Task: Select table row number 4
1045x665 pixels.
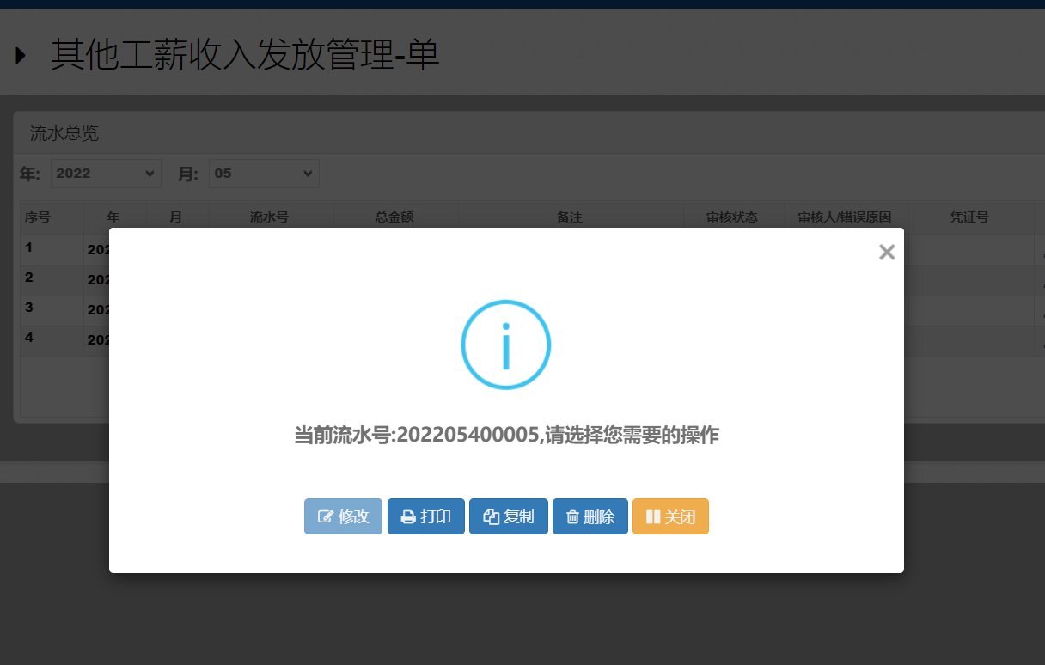Action: [x=52, y=339]
